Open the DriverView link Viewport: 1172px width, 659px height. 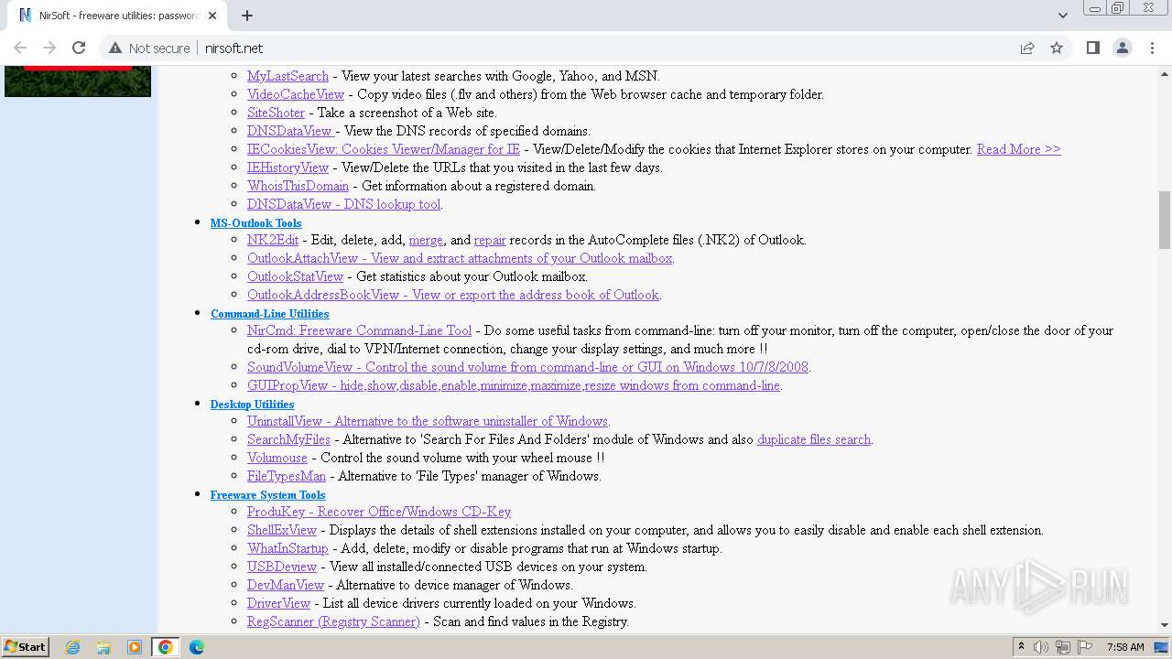[x=278, y=603]
